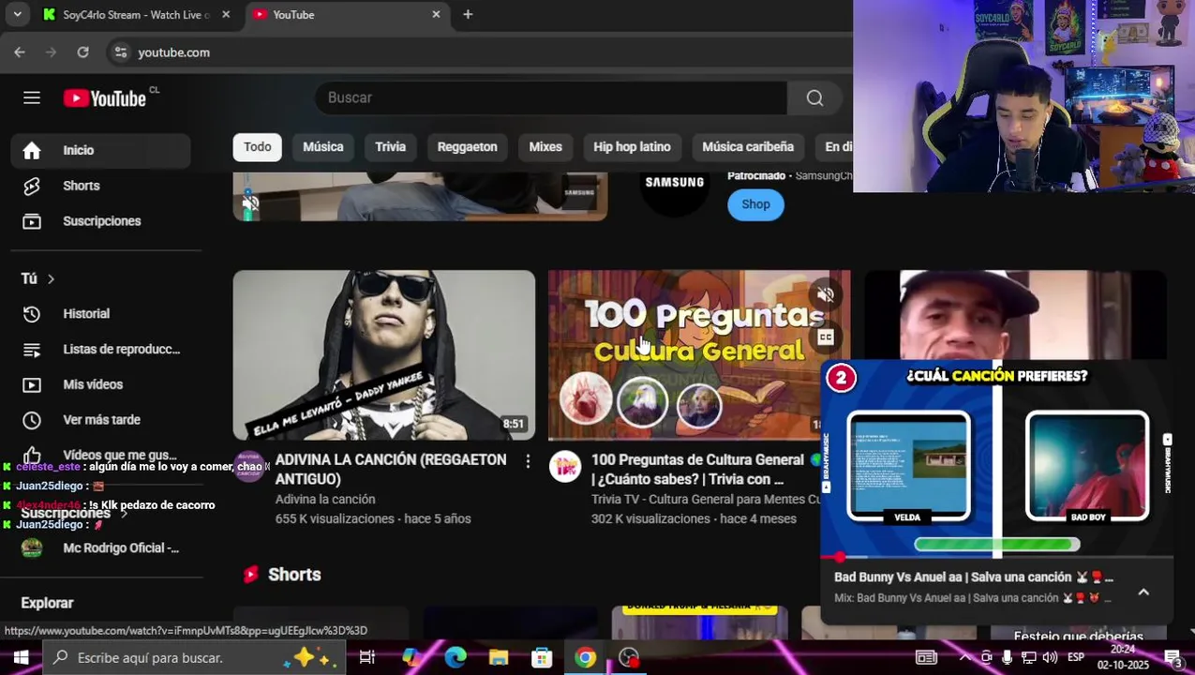Open a new browser tab
This screenshot has height=675, width=1195.
(468, 14)
